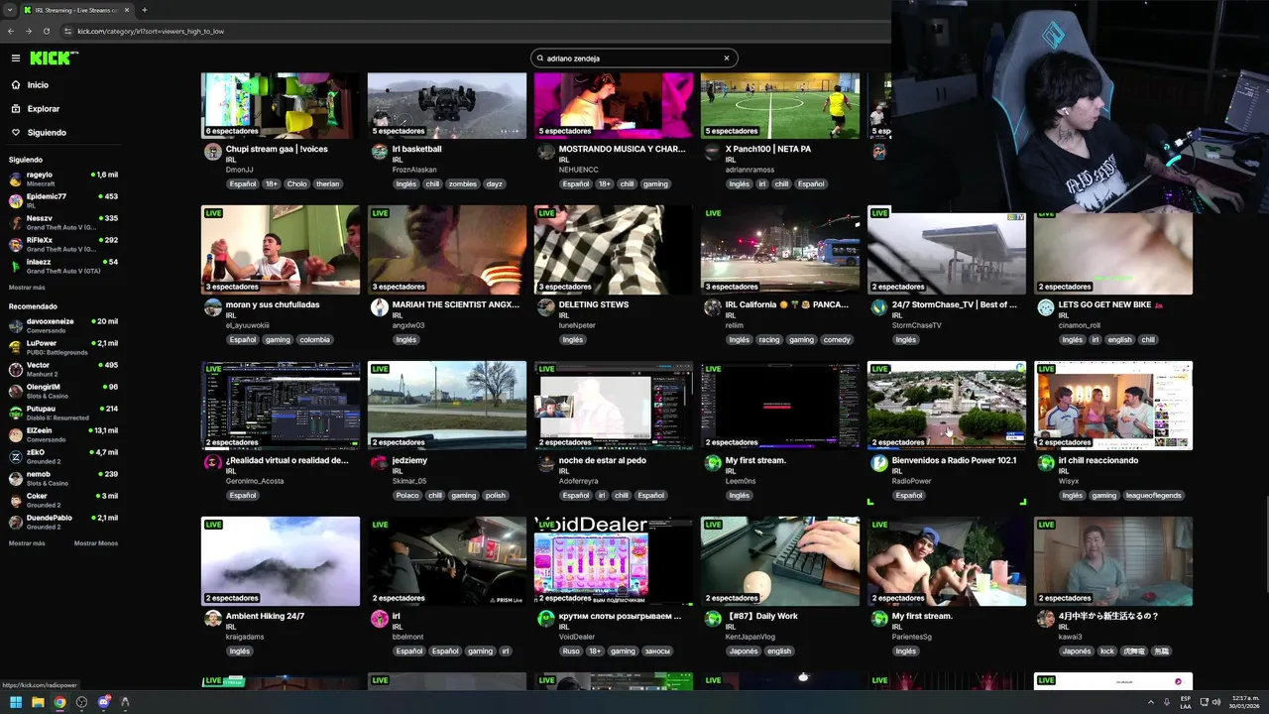This screenshot has height=714, width=1269.
Task: Click the el_ayuuwokiii channel avatar
Action: [212, 307]
